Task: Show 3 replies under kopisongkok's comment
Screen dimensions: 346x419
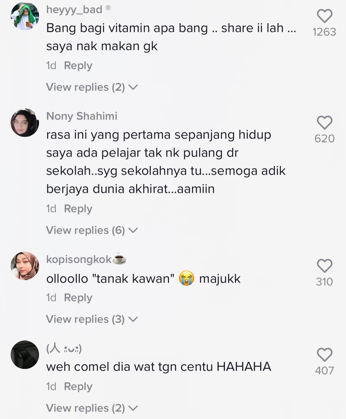Action: [x=92, y=319]
